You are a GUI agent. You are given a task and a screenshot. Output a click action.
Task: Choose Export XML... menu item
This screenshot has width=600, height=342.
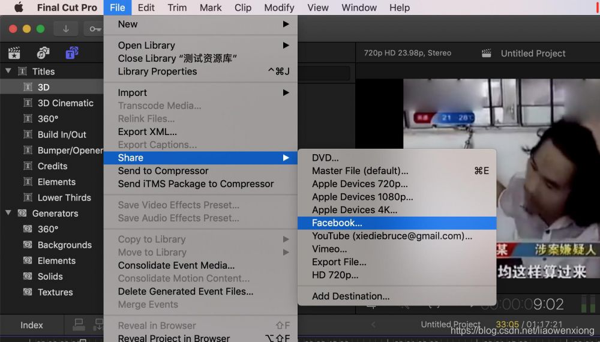(x=200, y=131)
